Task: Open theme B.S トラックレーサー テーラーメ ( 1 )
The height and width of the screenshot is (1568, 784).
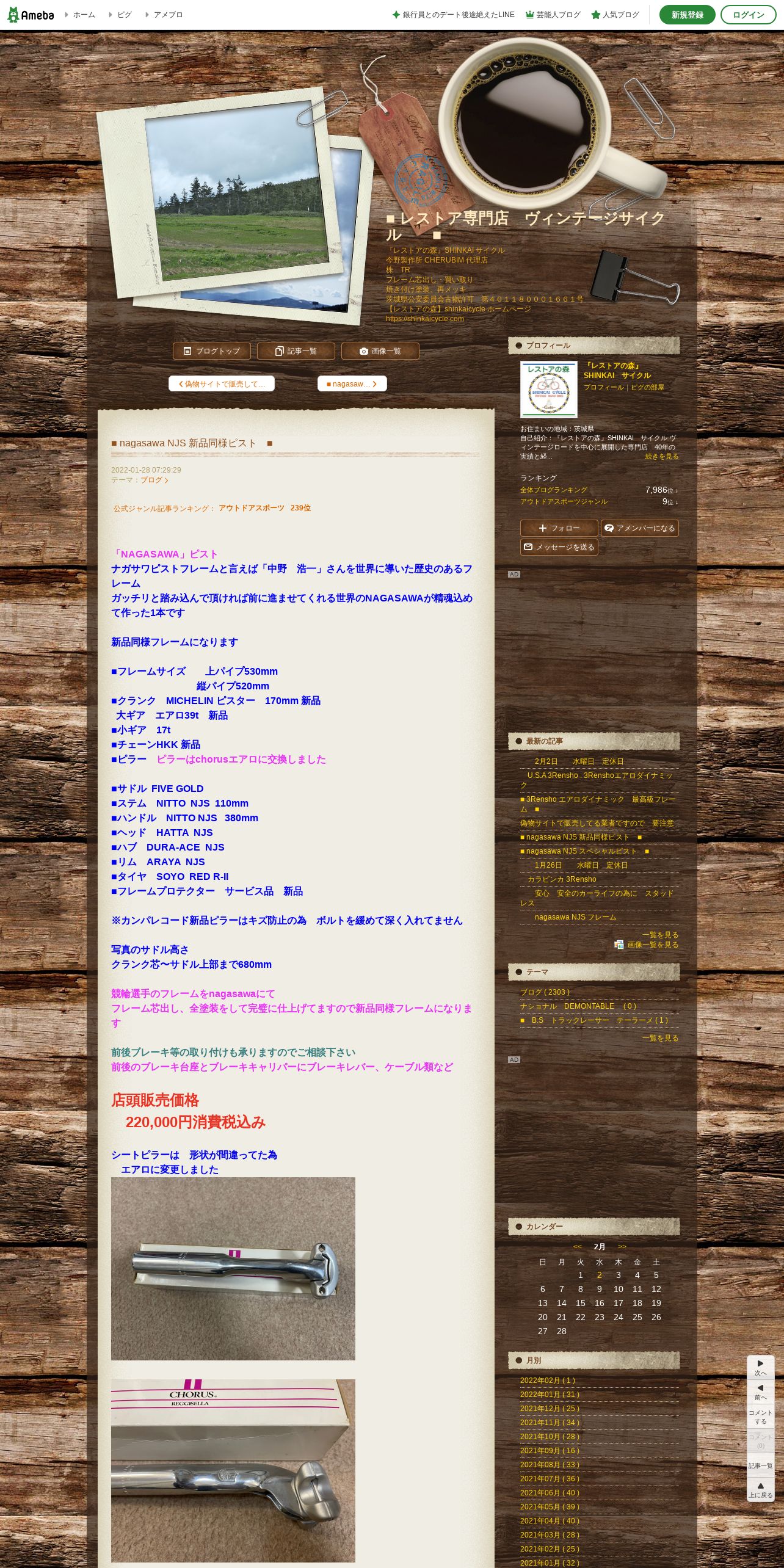Action: click(595, 1020)
